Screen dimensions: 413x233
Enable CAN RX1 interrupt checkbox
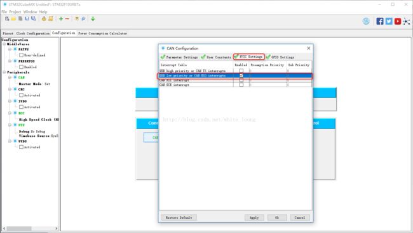point(241,80)
